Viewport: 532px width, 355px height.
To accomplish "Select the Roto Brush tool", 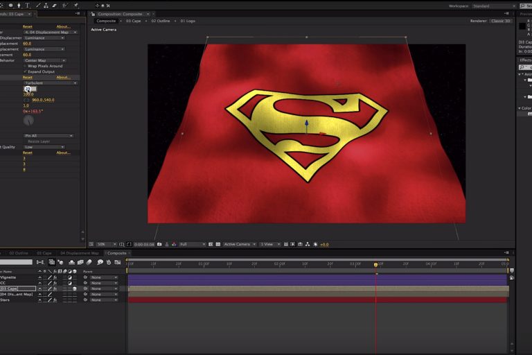I will 65,6.
